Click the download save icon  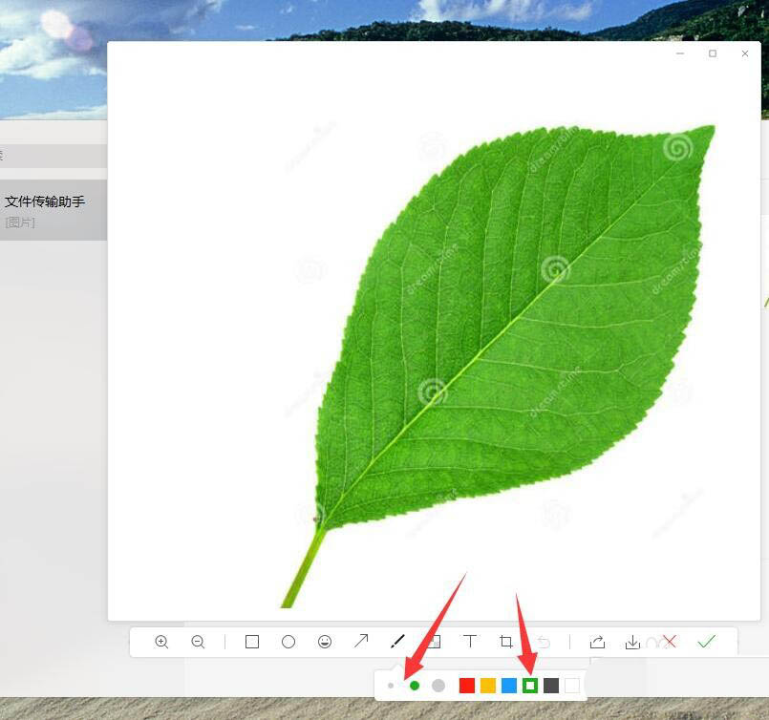click(632, 642)
